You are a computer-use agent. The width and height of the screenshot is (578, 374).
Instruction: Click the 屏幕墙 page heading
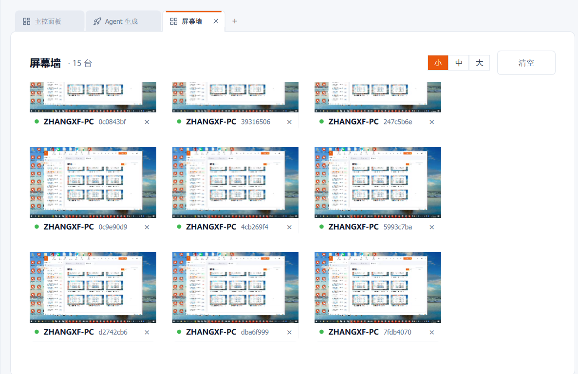[45, 63]
